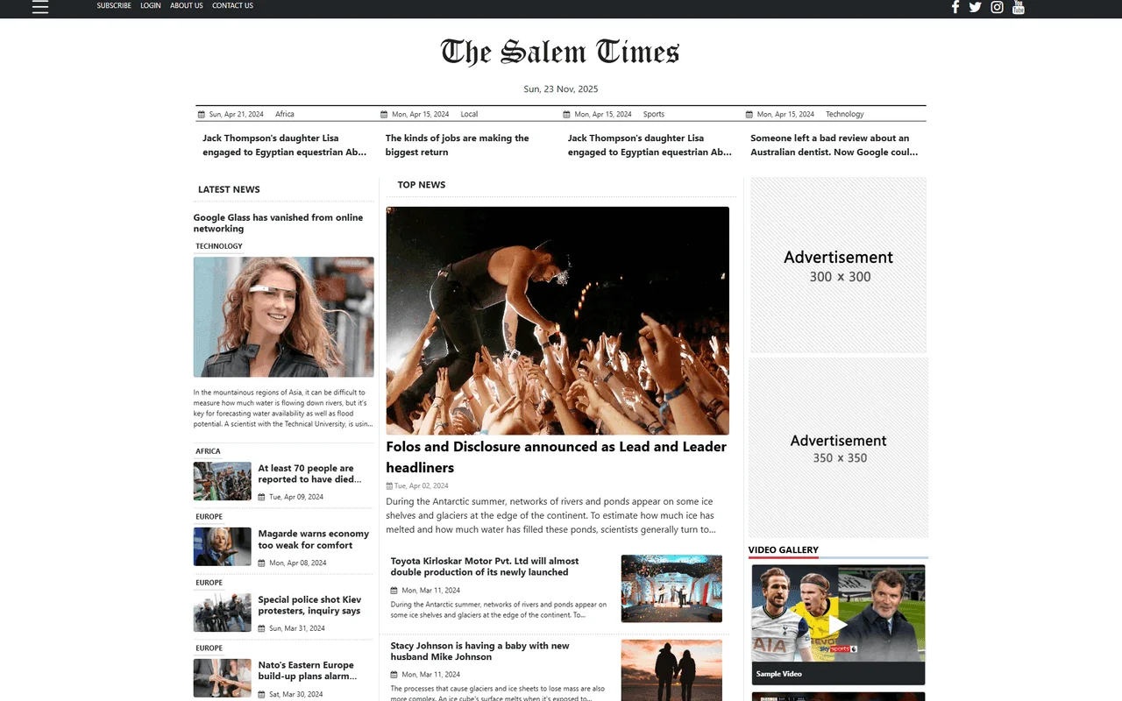Open the Special police shot Kiev story
The width and height of the screenshot is (1122, 701).
[309, 605]
